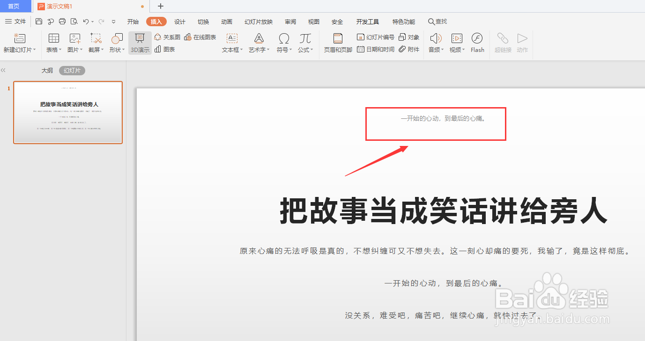Expand the 符号 dropdown arrow
This screenshot has height=341, width=645.
[291, 50]
